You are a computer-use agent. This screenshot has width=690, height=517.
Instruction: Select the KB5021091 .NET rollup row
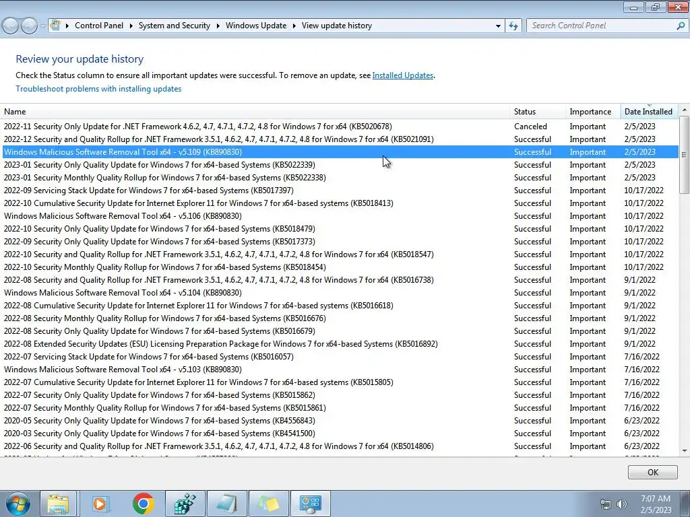340,139
